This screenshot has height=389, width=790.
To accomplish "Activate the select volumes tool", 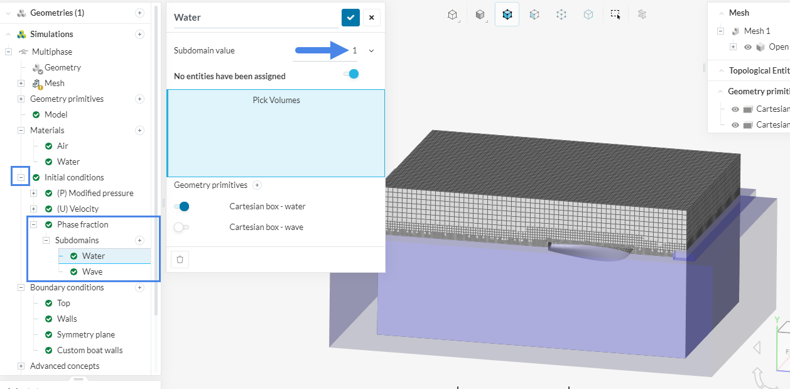I will [x=507, y=14].
